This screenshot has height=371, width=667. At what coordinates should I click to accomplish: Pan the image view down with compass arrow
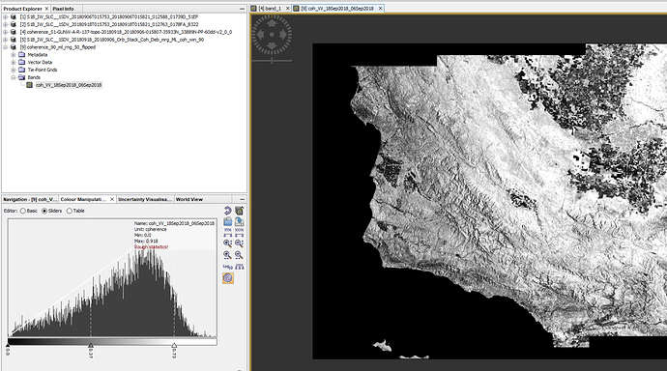coord(272,45)
